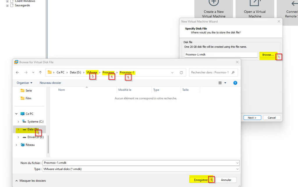Open the Film folder in navigation pane
Image resolution: width=298 pixels, height=187 pixels.
point(26,98)
